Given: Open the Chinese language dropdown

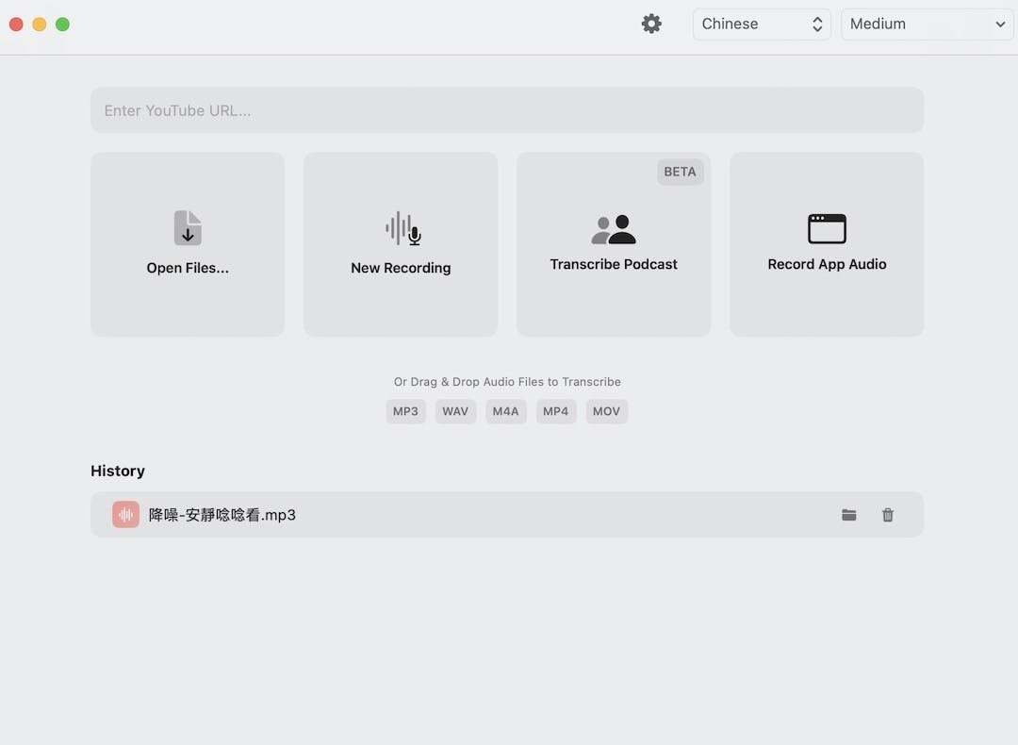Looking at the screenshot, I should [x=762, y=25].
